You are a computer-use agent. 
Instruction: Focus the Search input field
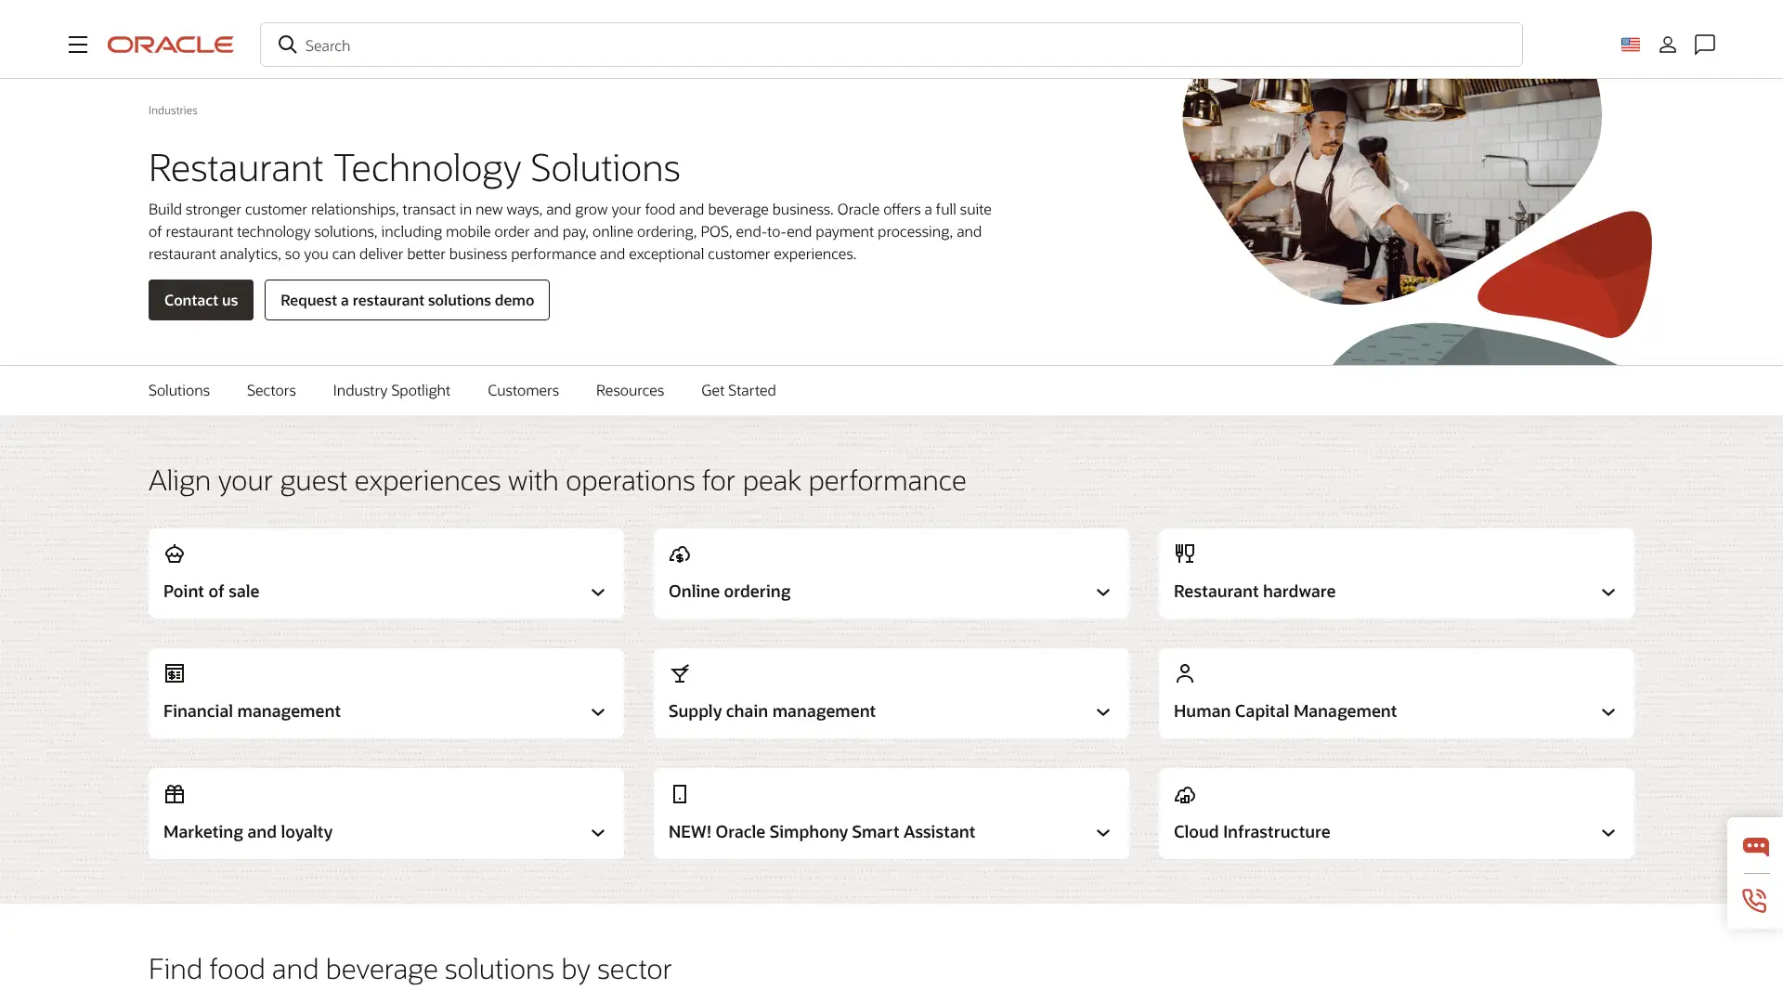tap(891, 45)
